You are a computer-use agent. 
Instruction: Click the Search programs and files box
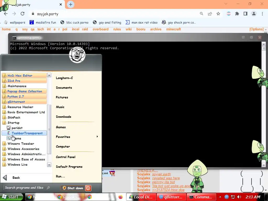point(27,188)
